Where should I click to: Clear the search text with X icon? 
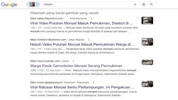(135, 4)
